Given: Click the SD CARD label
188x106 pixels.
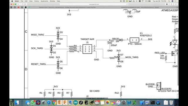Looking at the screenshot, I should click(95, 91).
